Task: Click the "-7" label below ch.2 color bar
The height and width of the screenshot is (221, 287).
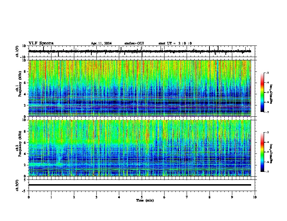Action: [267, 172]
